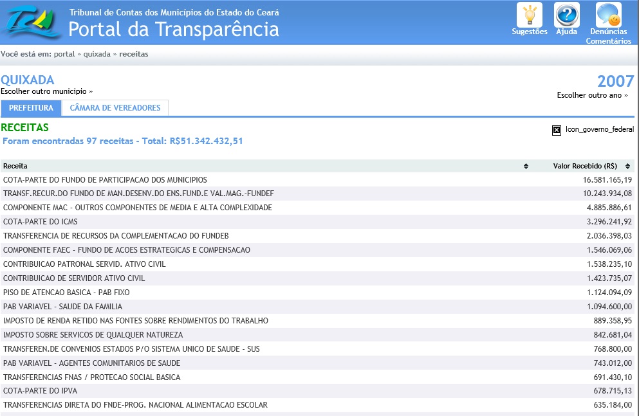The width and height of the screenshot is (639, 416).
Task: Click 'Escolher outro ano' link
Action: [x=592, y=95]
